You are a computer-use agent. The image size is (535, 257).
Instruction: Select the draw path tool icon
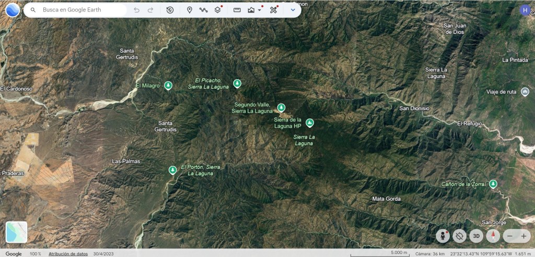point(204,10)
